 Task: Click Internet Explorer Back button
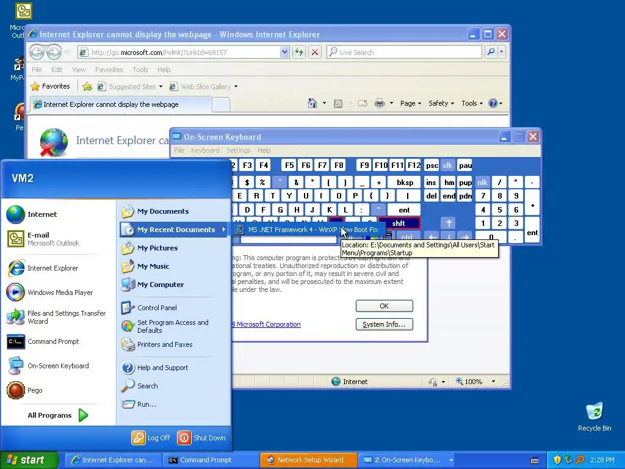tap(37, 52)
